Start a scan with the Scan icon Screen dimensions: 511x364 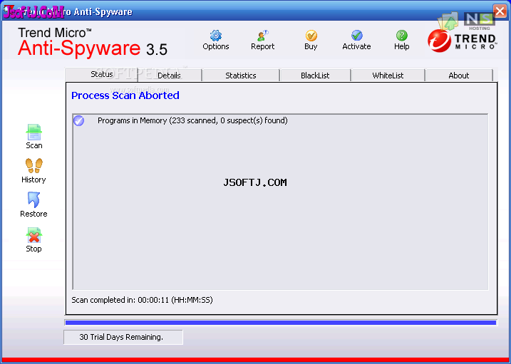[x=34, y=132]
